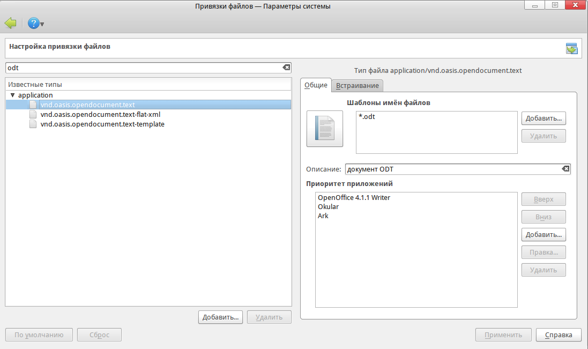Select vnd.oasis.opendocument.text-flat-xml file icon
588x349 pixels.
[x=33, y=114]
